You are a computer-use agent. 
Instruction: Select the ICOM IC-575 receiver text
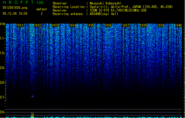tap(118, 10)
